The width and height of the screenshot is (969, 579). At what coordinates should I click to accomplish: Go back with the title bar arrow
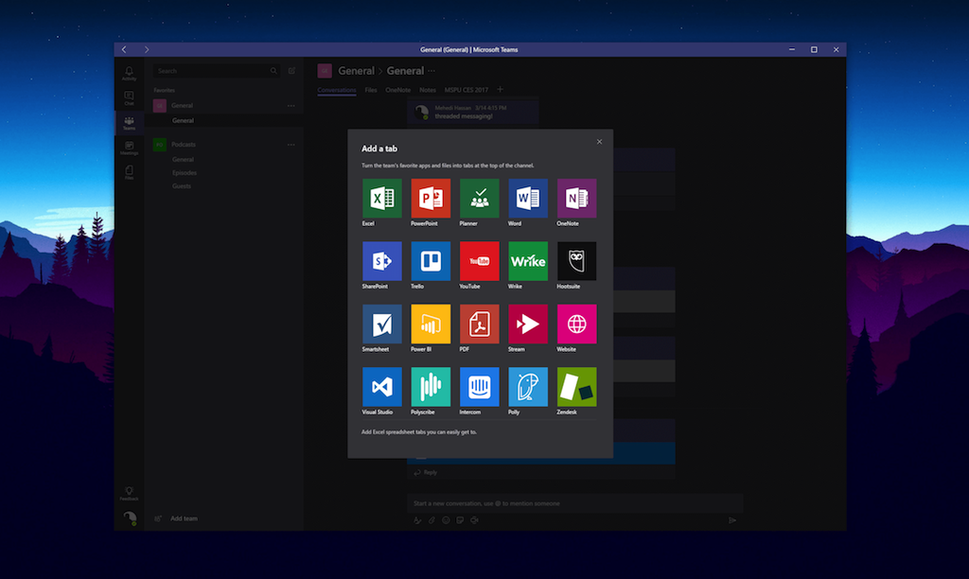pos(124,49)
